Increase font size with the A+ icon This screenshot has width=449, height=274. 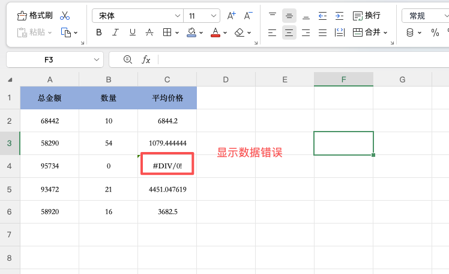coord(231,16)
